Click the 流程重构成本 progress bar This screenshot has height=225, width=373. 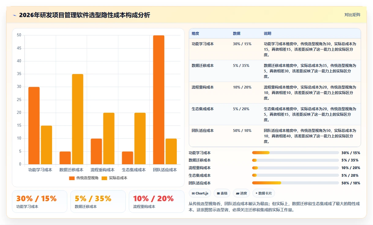pos(296,168)
